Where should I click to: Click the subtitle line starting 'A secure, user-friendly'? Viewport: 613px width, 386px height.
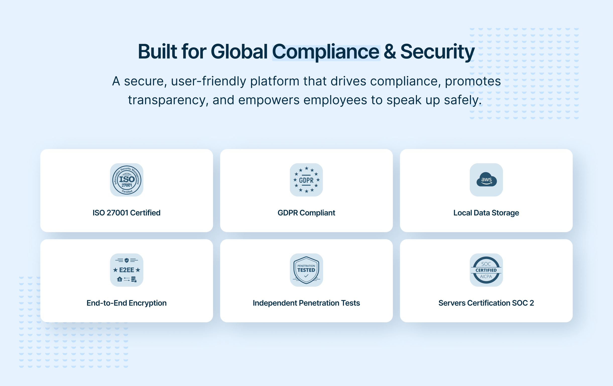click(306, 81)
